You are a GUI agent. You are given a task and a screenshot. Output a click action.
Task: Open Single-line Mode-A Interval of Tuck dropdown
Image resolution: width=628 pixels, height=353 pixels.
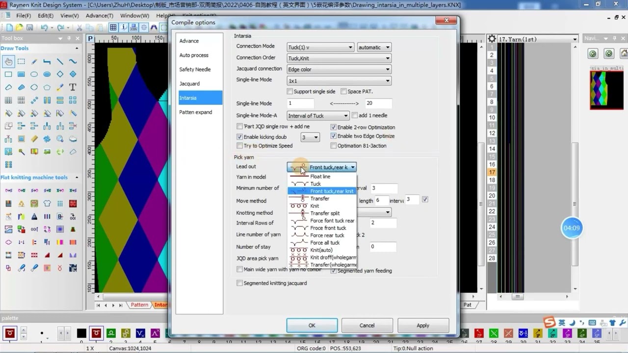(x=318, y=116)
